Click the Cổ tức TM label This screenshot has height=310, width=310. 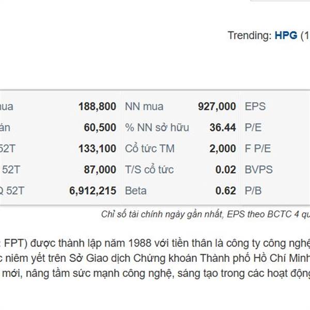click(150, 149)
